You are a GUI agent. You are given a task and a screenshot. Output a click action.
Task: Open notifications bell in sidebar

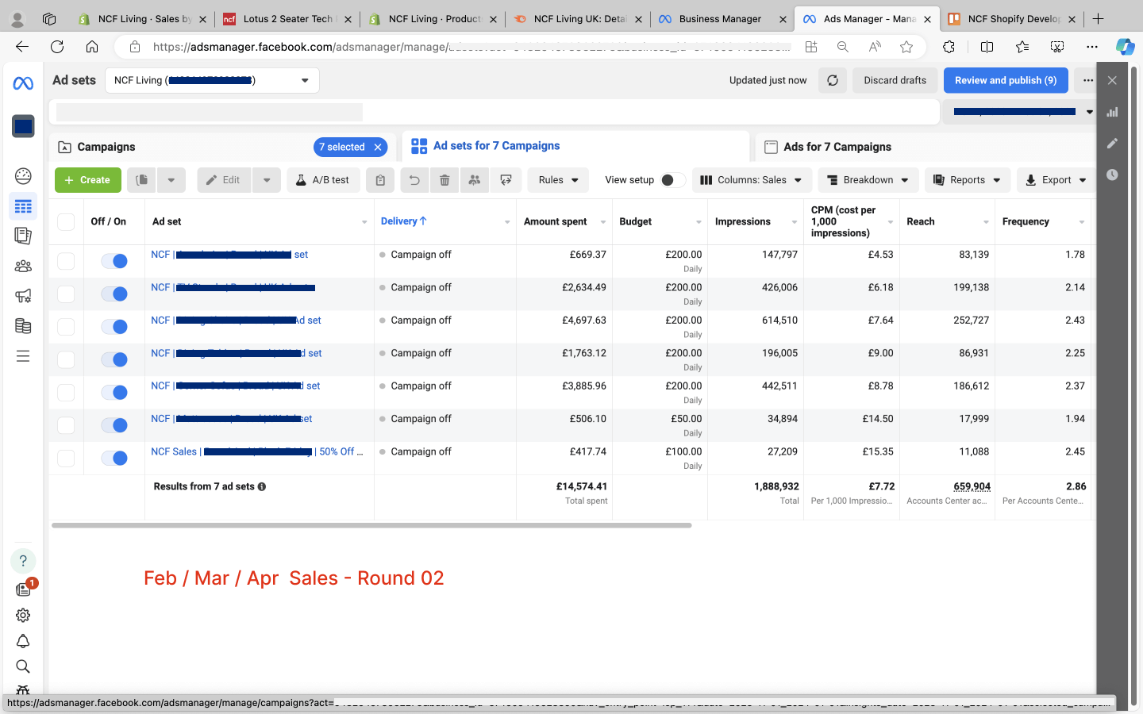coord(23,641)
